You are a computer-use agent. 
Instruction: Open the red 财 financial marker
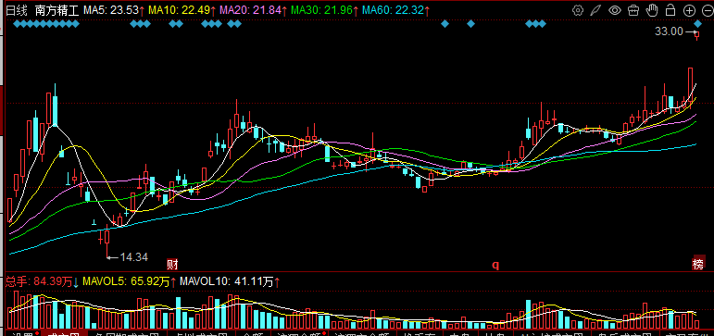171,264
